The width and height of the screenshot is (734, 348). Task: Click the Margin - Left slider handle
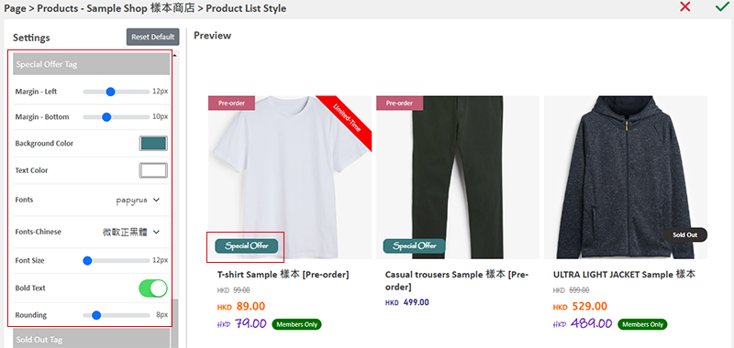click(x=110, y=92)
